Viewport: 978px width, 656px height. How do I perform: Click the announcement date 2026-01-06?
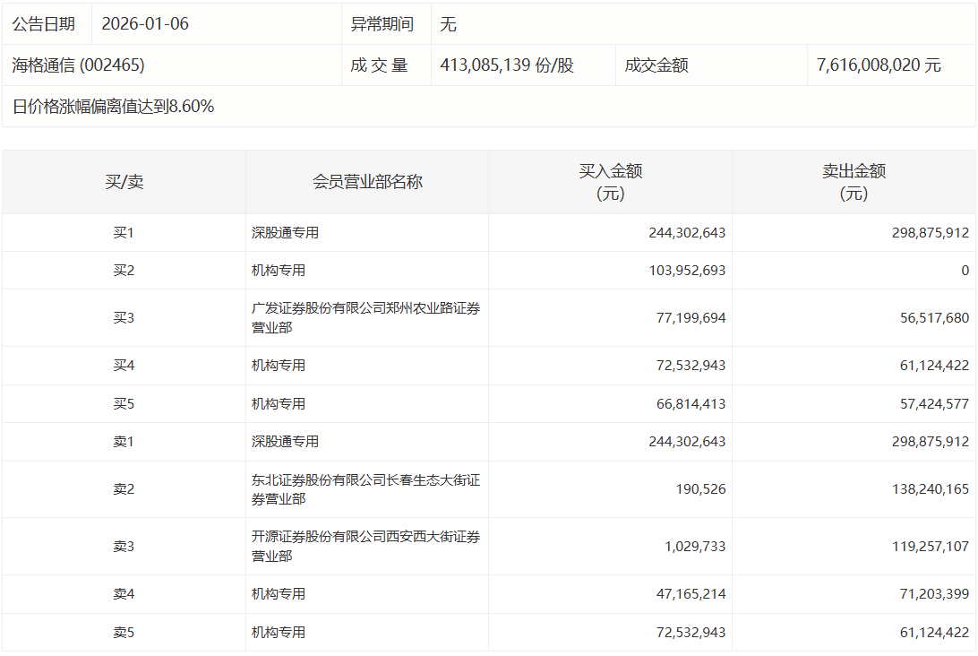pos(145,24)
